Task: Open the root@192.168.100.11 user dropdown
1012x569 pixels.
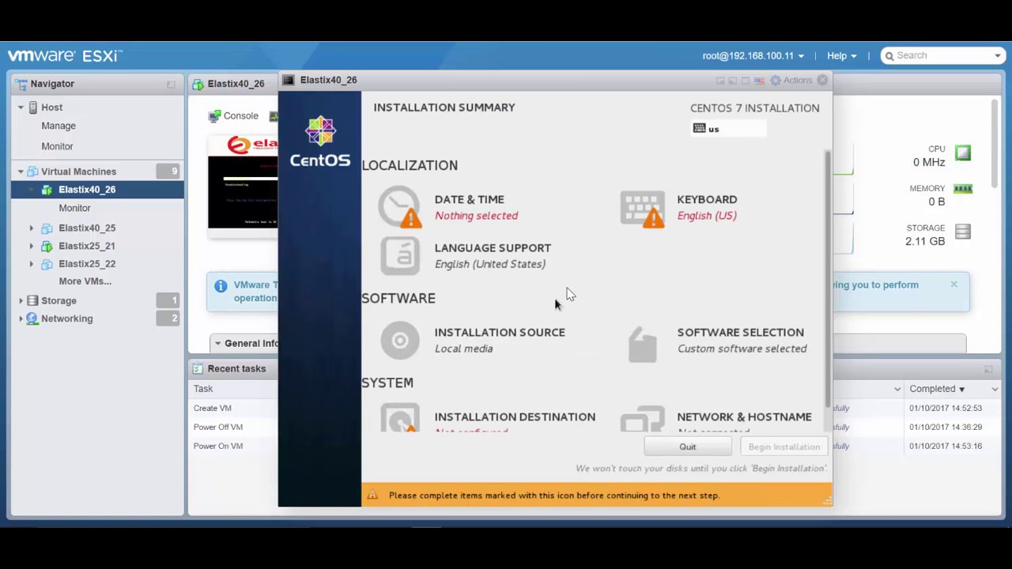Action: [x=753, y=56]
